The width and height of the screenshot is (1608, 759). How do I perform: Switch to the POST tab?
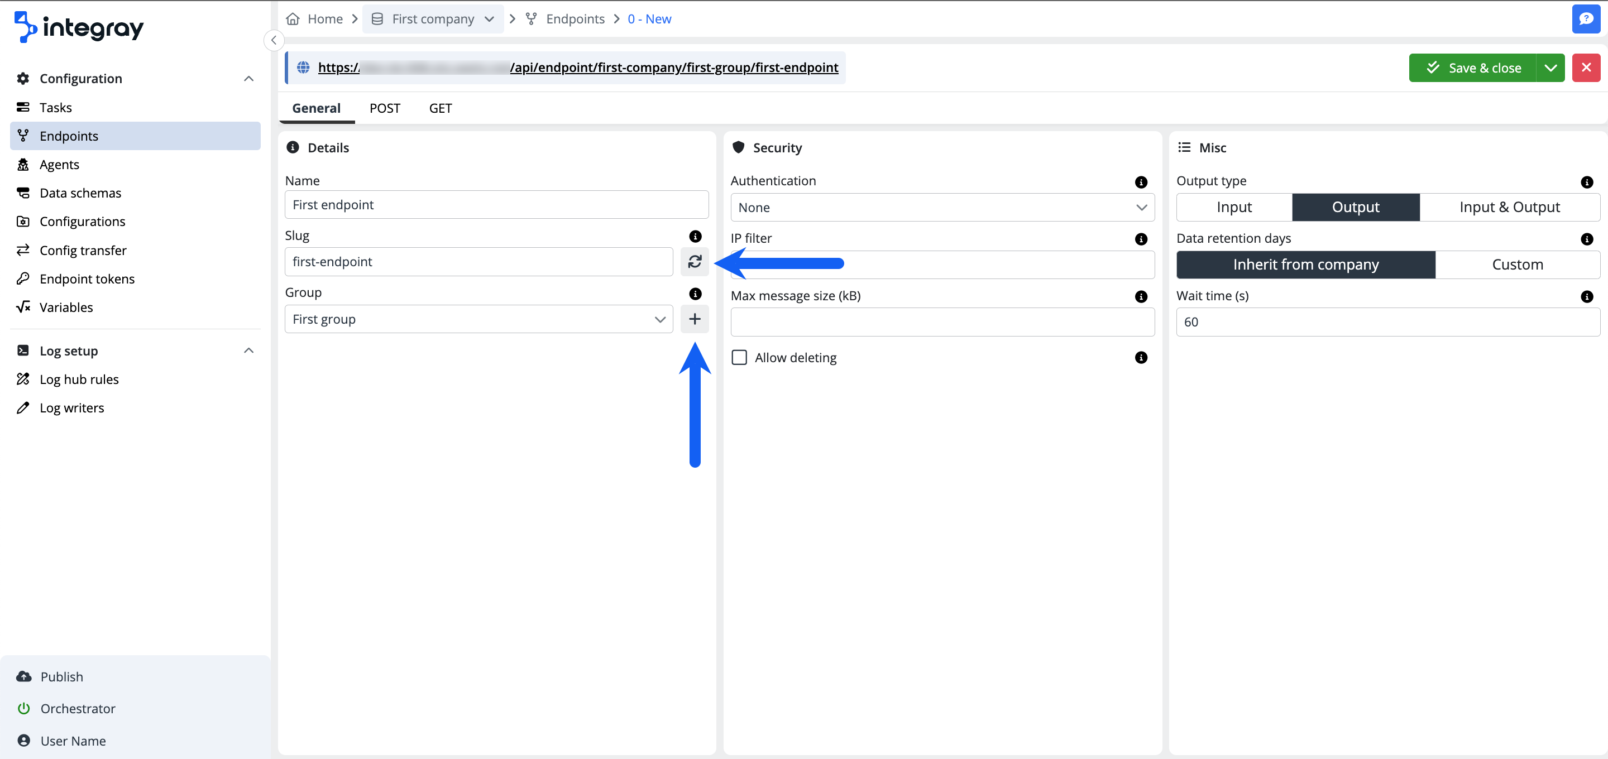pos(384,107)
